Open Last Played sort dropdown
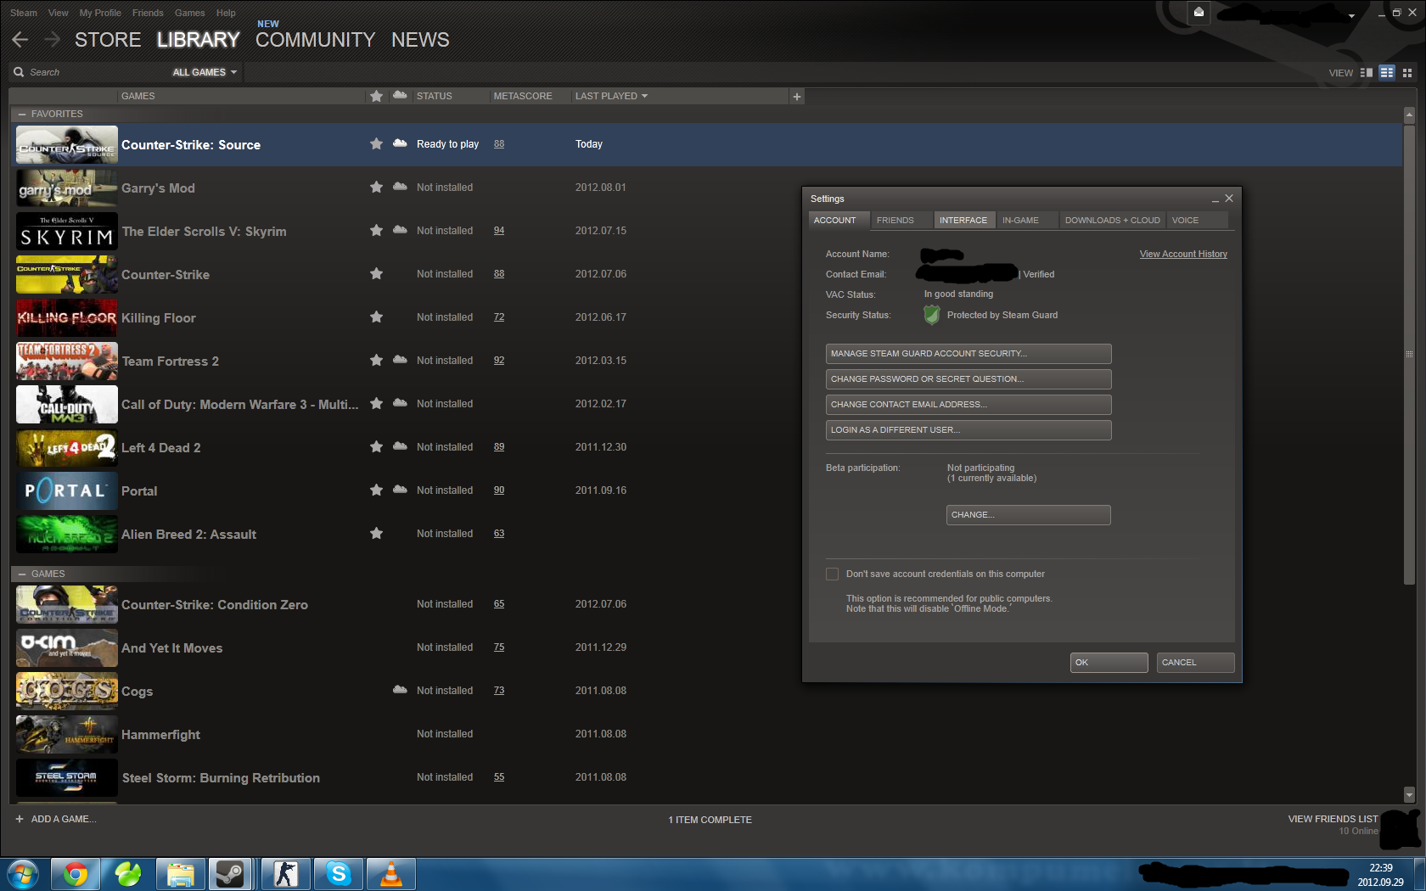This screenshot has width=1426, height=891. point(611,96)
